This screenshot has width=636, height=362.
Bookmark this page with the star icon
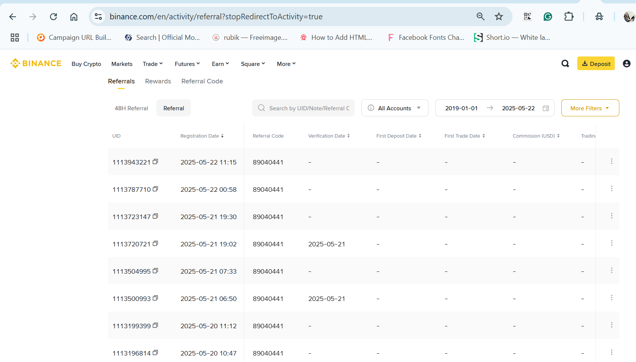499,16
